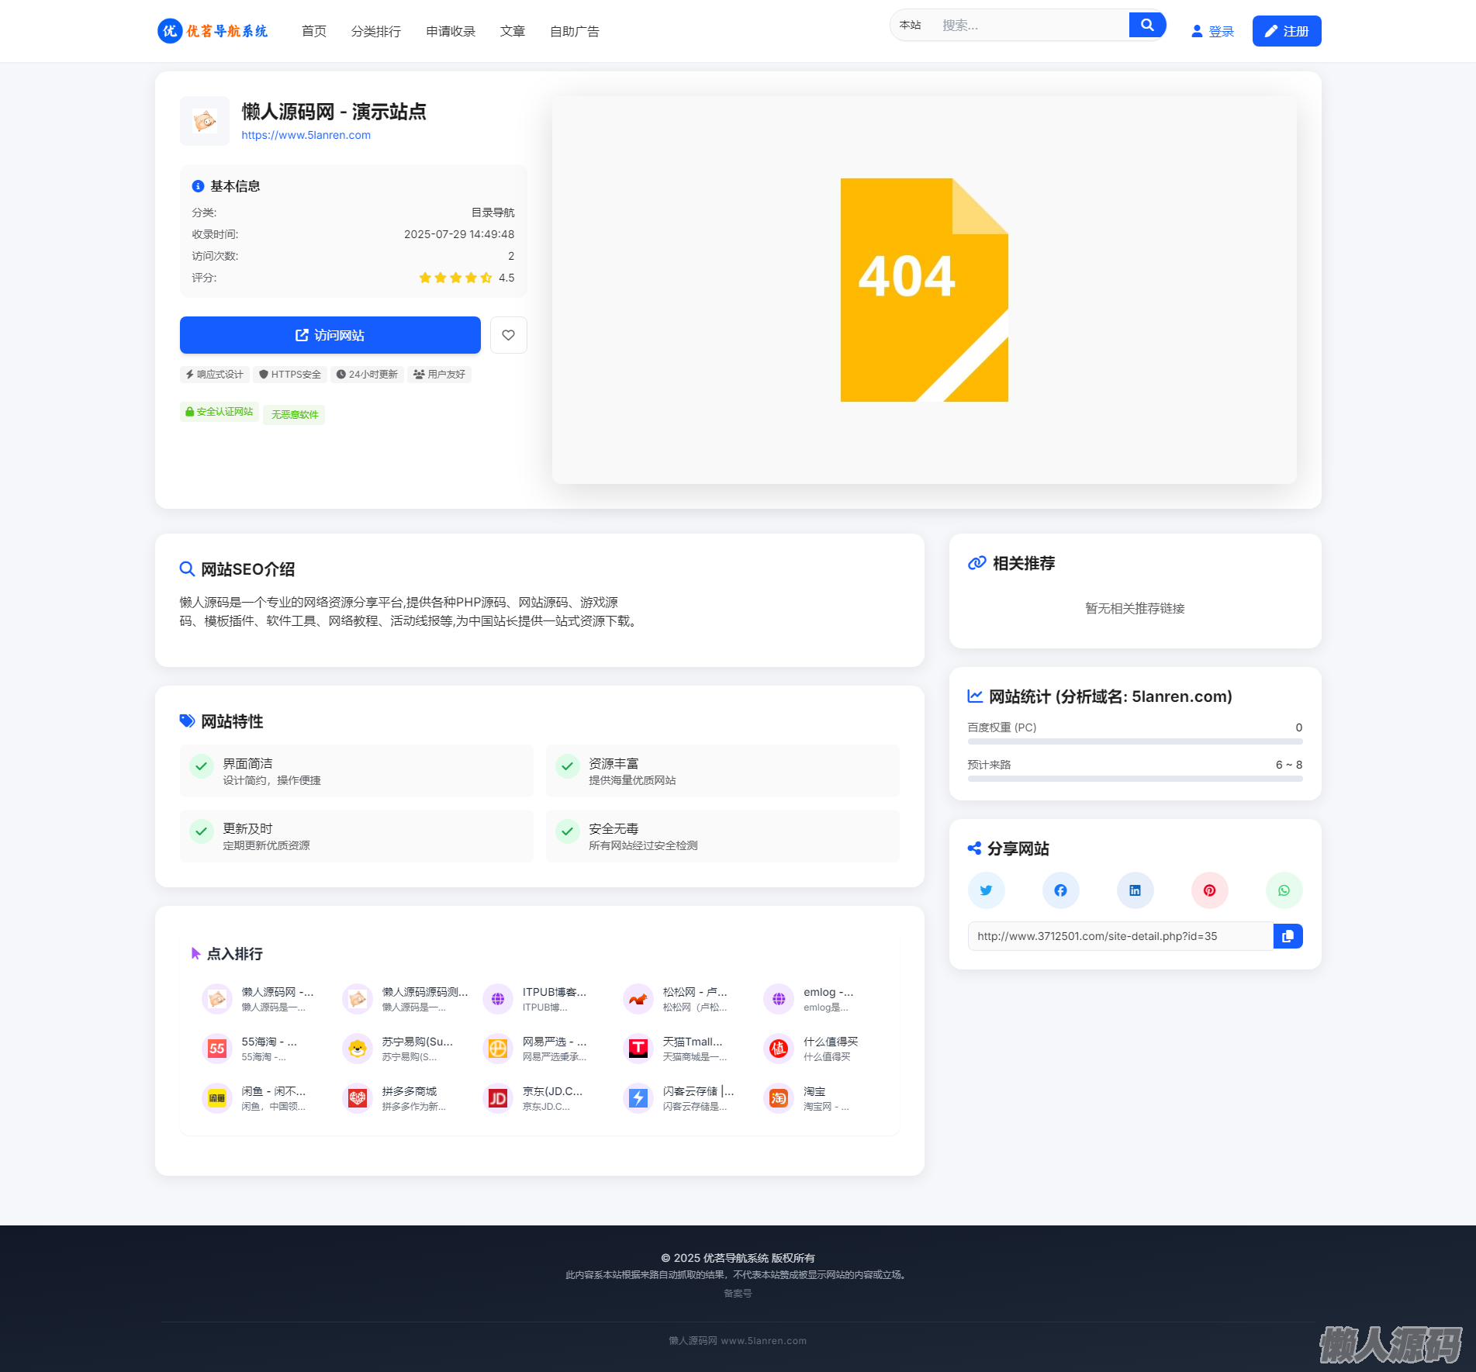This screenshot has width=1476, height=1372.
Task: Click the 登录 login link
Action: click(1212, 31)
